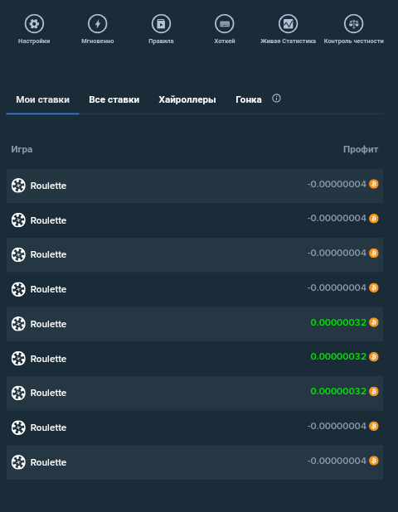Click the Игра column header
The image size is (398, 512).
pyautogui.click(x=22, y=149)
